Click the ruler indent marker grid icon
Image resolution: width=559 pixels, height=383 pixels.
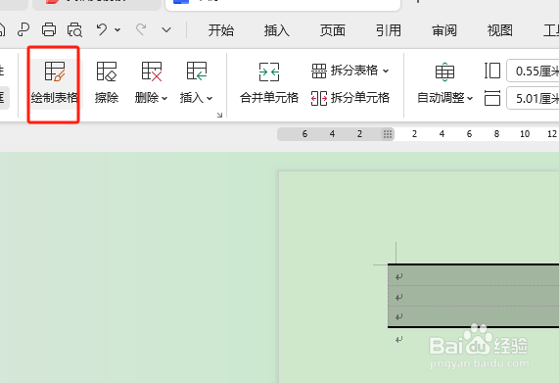(x=388, y=134)
